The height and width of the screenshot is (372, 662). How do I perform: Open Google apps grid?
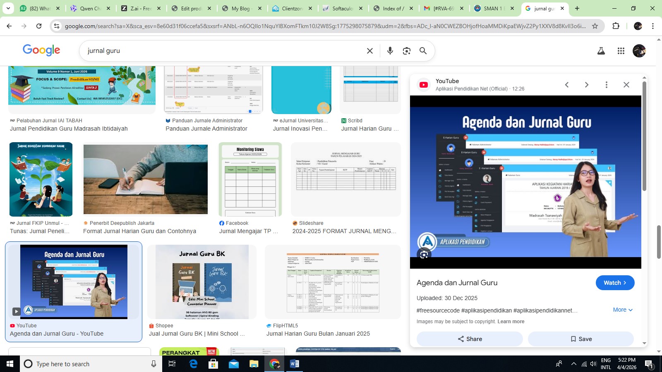tap(621, 50)
